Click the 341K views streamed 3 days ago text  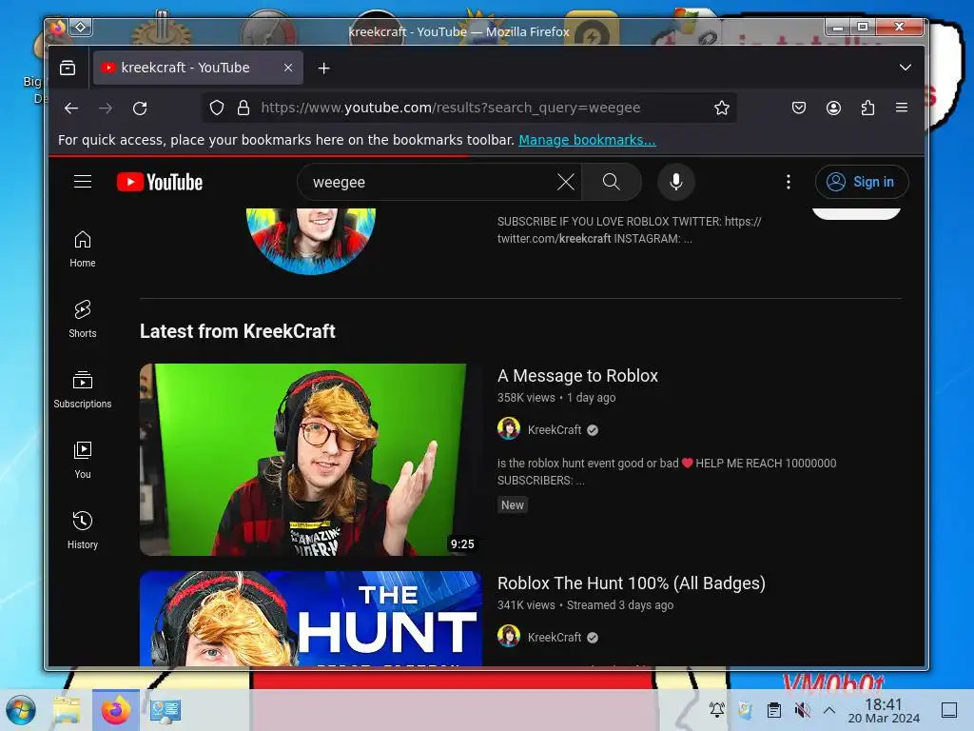click(585, 605)
